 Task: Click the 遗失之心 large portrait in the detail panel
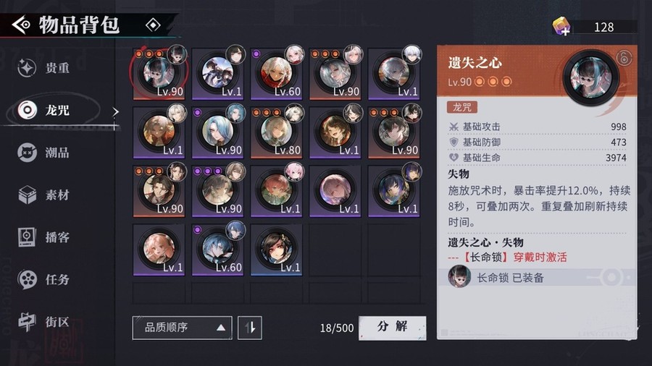point(590,78)
